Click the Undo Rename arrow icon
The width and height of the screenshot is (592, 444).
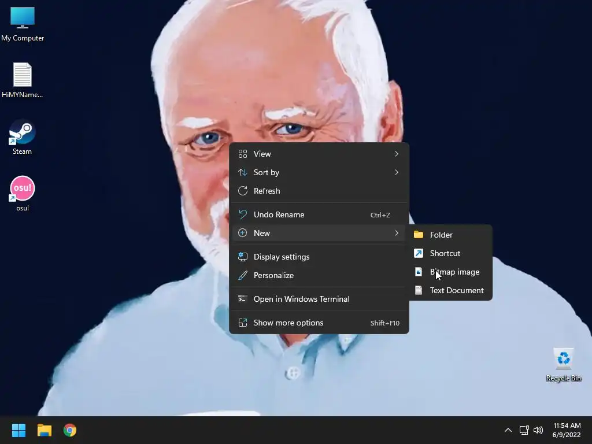click(x=243, y=214)
